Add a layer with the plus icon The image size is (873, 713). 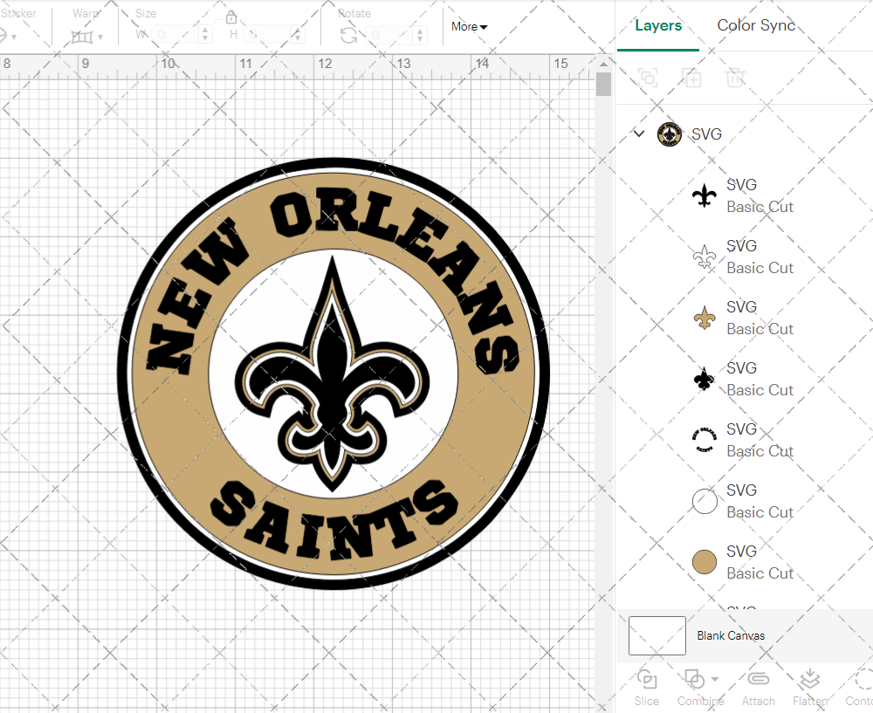(x=691, y=78)
